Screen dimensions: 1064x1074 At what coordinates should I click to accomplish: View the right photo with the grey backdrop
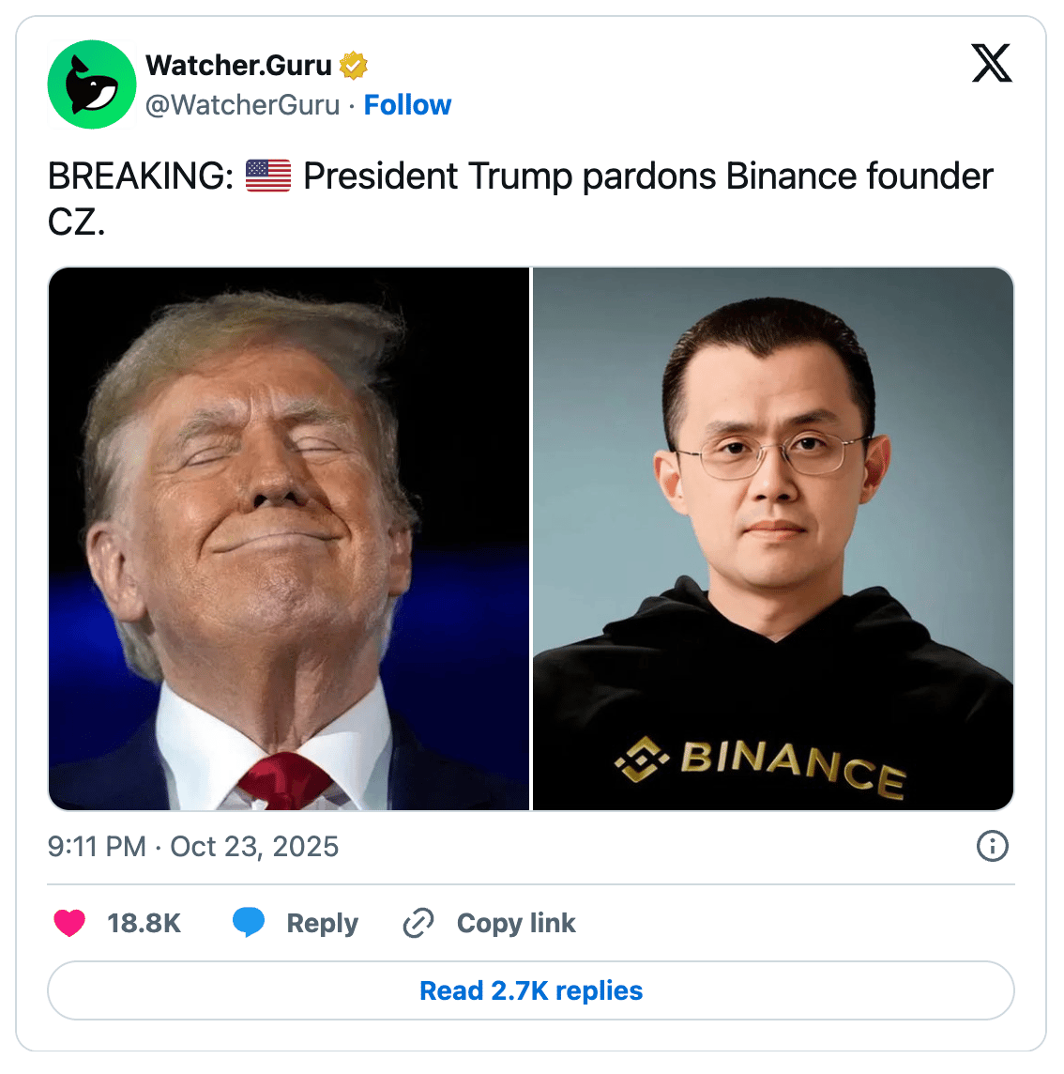(x=773, y=538)
